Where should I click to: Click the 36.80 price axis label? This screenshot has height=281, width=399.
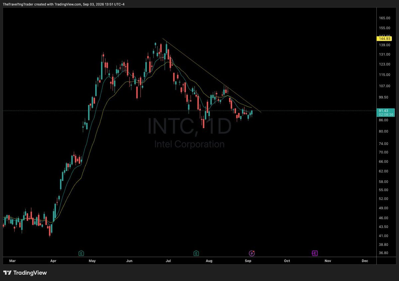click(384, 253)
